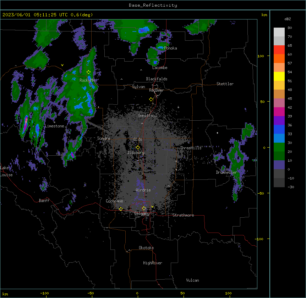Pick the orange 57-60 dBZ legend swatch

pyautogui.click(x=279, y=58)
